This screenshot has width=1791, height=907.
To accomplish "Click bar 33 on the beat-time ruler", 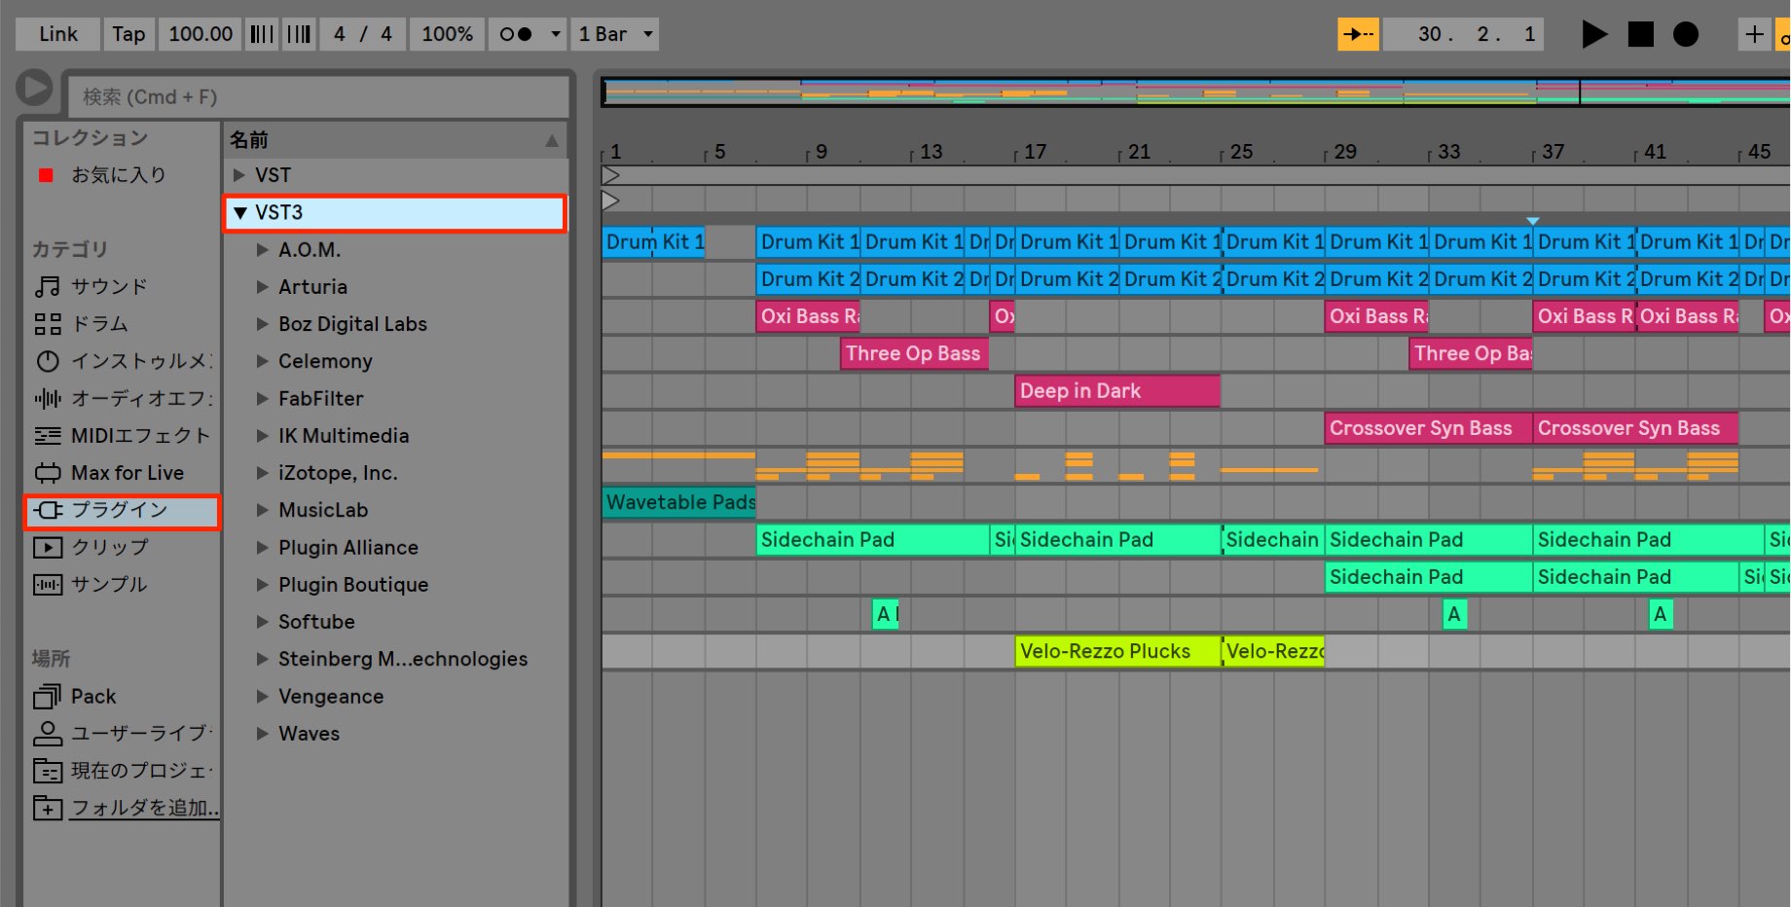I will [x=1448, y=152].
